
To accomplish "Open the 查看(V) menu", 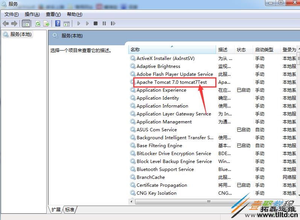I will (x=53, y=14).
